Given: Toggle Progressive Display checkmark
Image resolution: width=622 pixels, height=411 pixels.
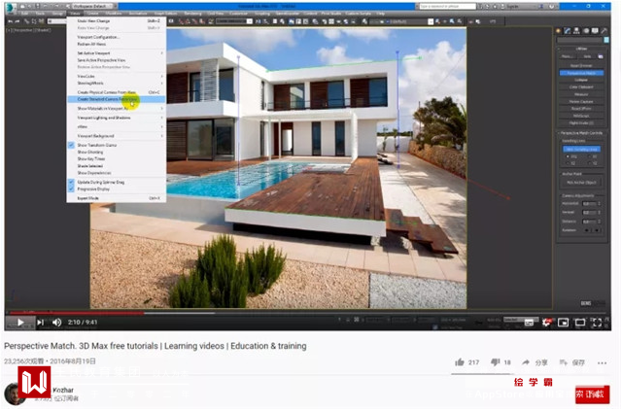Looking at the screenshot, I should coord(71,189).
